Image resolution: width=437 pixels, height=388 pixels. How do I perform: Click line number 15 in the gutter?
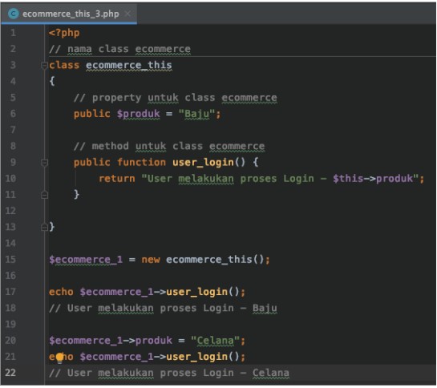[x=10, y=260]
